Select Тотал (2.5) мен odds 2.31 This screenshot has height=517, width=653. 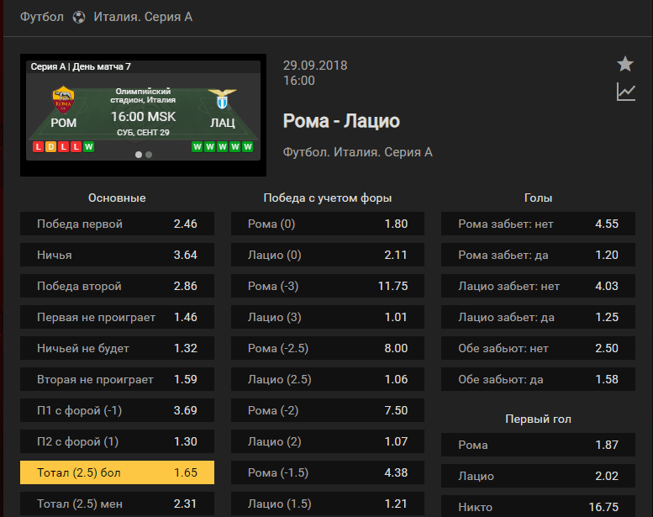(x=117, y=504)
